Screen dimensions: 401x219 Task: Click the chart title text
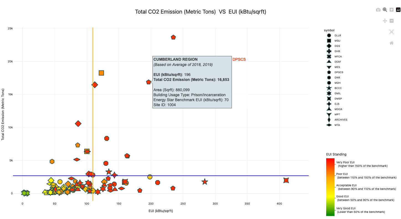pyautogui.click(x=201, y=12)
